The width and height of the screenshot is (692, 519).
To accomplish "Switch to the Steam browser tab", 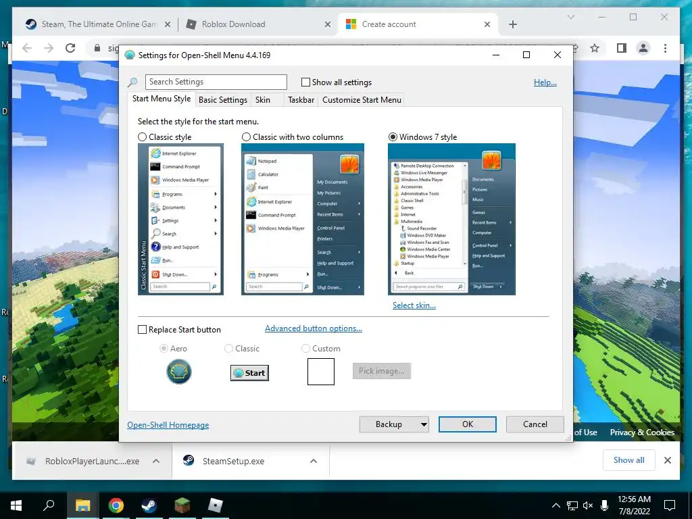I will click(99, 24).
